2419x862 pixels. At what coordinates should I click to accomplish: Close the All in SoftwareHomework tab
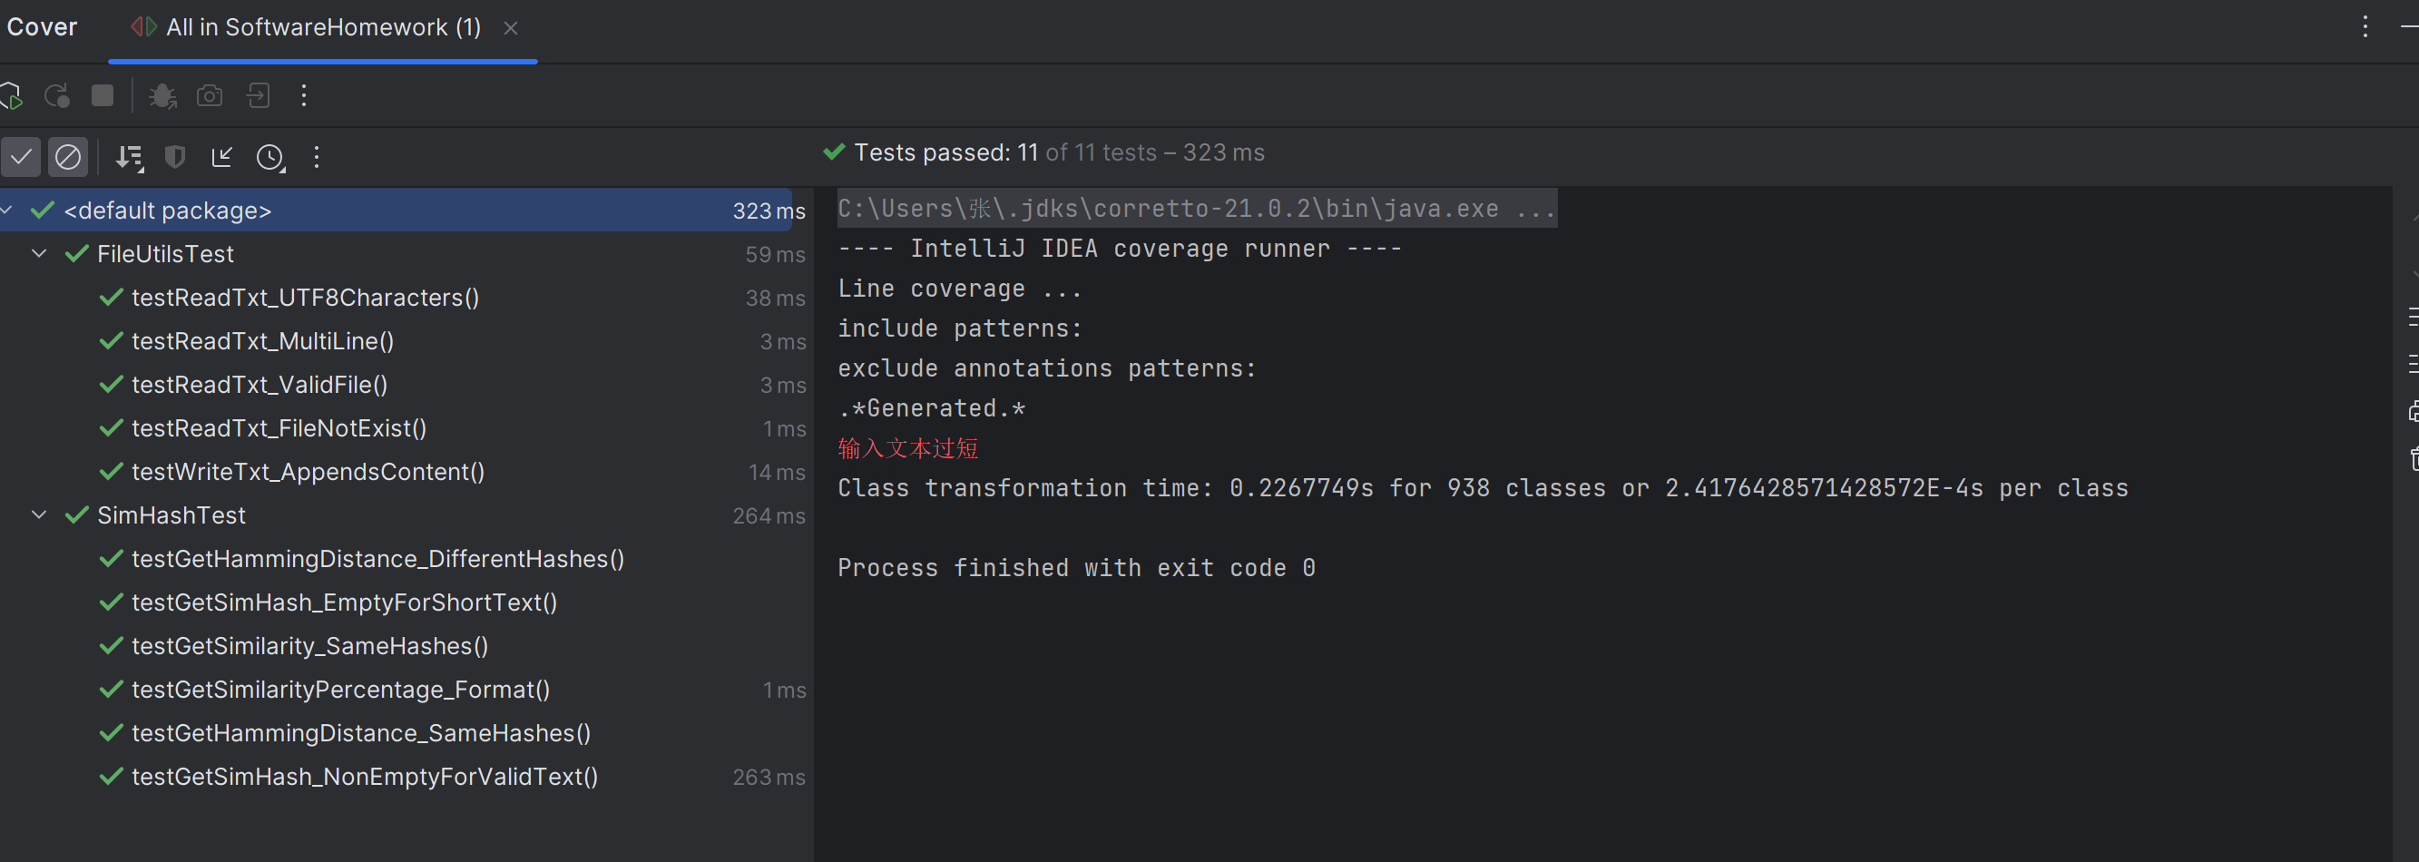pyautogui.click(x=511, y=29)
